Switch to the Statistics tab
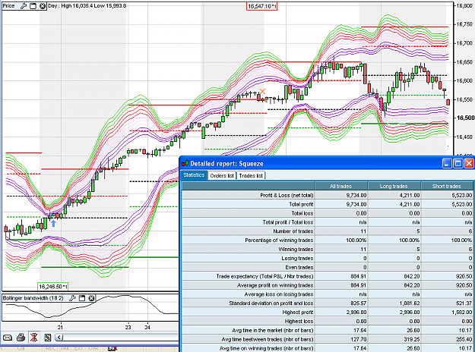The height and width of the screenshot is (352, 475). pyautogui.click(x=194, y=175)
